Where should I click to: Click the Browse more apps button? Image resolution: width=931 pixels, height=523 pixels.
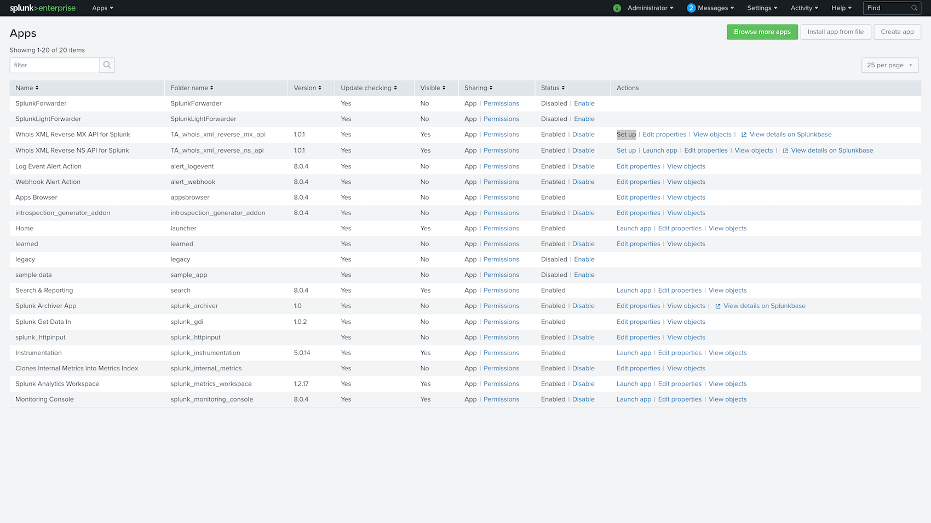click(x=762, y=32)
